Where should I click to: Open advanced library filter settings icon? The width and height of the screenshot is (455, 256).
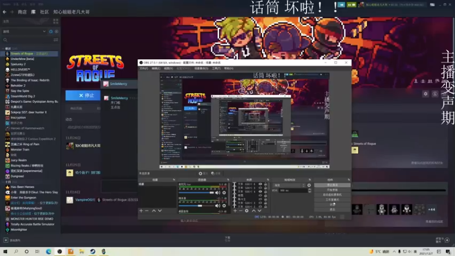[56, 40]
